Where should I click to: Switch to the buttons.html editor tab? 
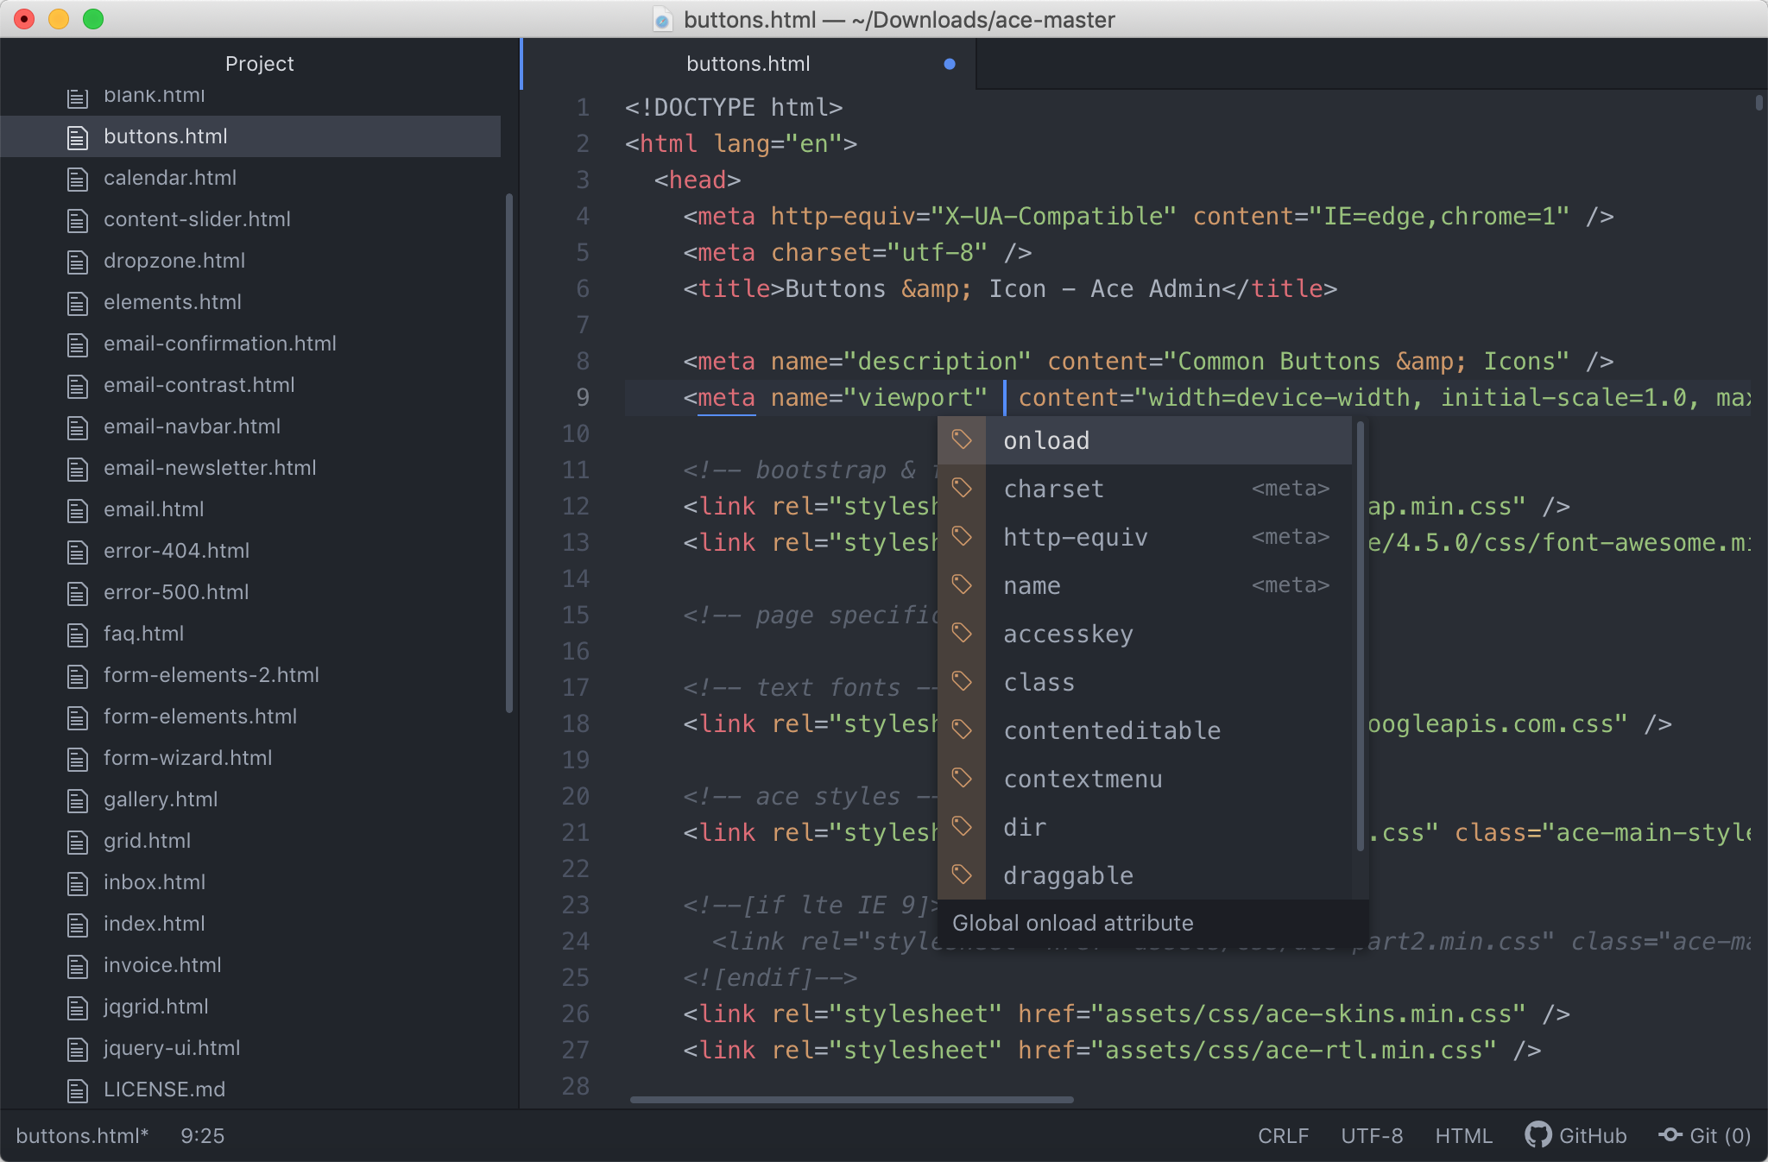click(748, 64)
